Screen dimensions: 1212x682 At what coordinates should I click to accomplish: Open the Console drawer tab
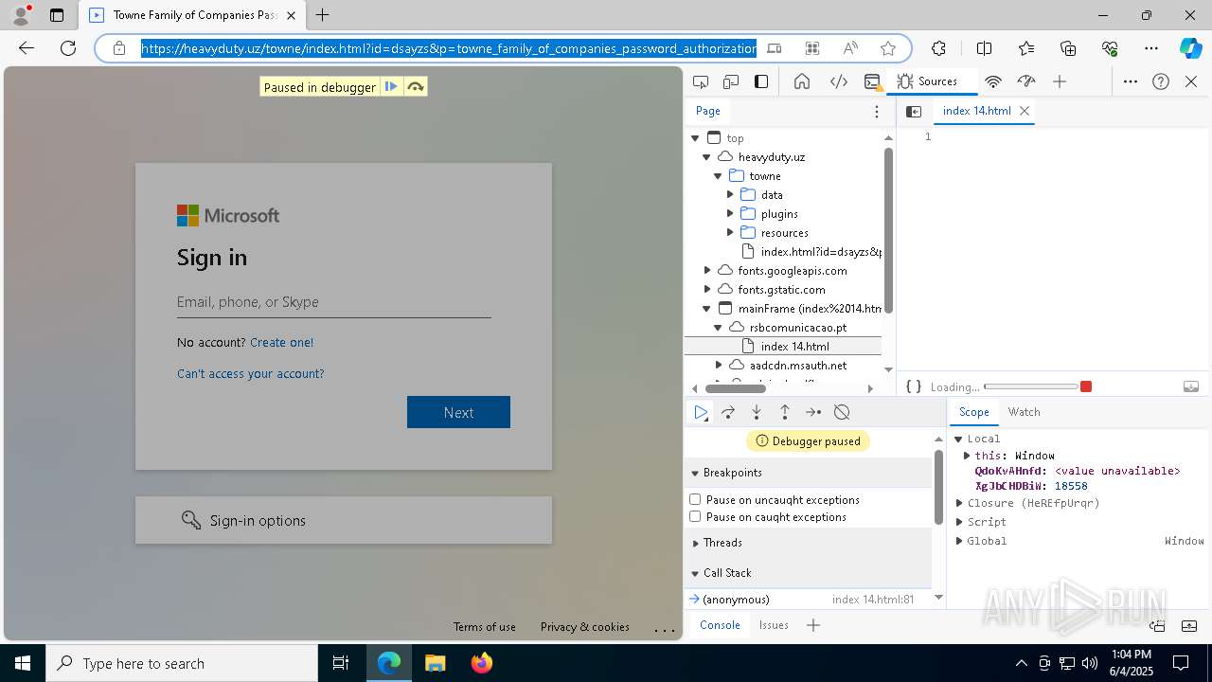[x=720, y=625]
